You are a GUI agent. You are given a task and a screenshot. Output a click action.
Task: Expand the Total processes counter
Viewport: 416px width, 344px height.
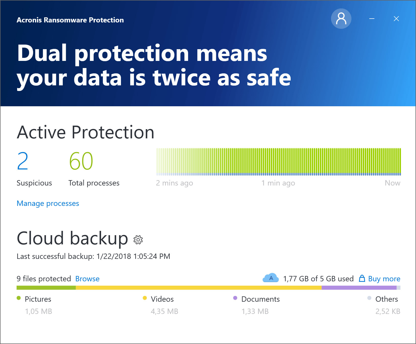[x=81, y=161]
